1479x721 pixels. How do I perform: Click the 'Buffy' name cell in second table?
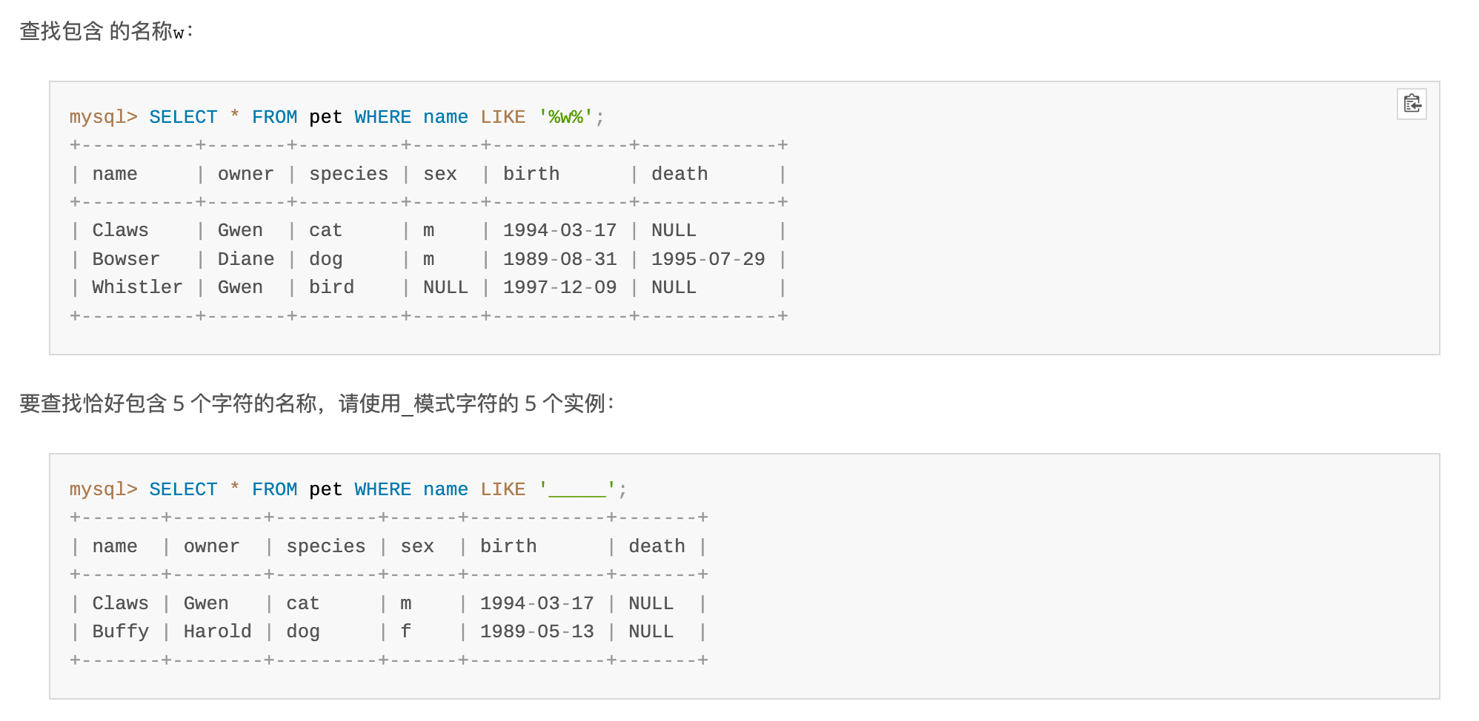click(x=120, y=631)
